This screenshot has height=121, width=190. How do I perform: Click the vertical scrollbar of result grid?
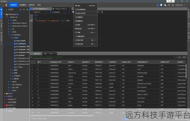[x=186, y=71]
